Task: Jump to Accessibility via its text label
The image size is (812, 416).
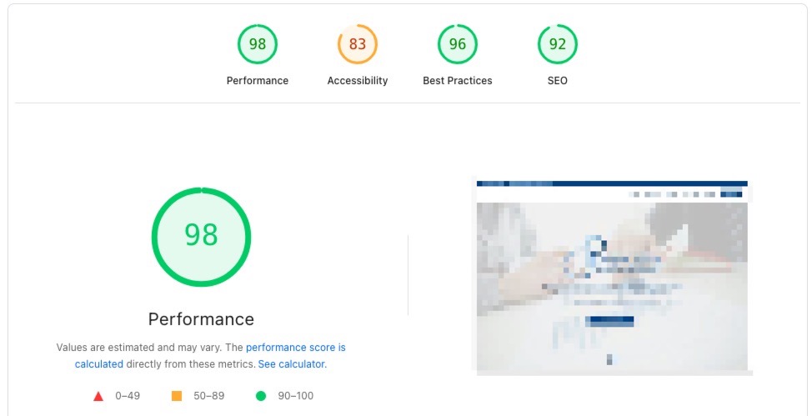Action: click(x=358, y=81)
